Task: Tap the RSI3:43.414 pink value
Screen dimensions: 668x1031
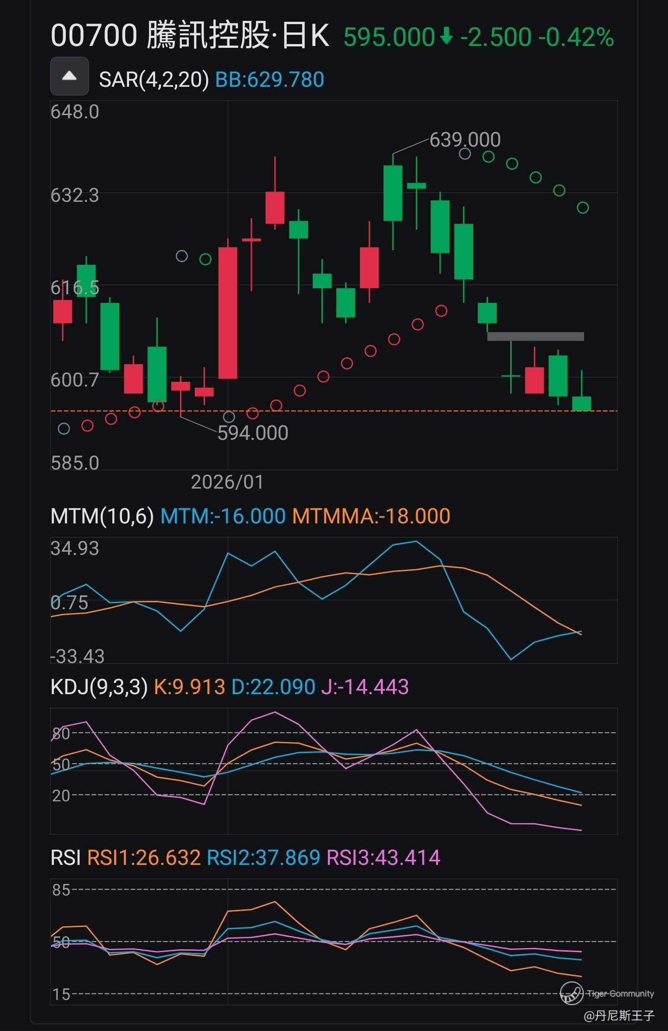Action: (383, 857)
